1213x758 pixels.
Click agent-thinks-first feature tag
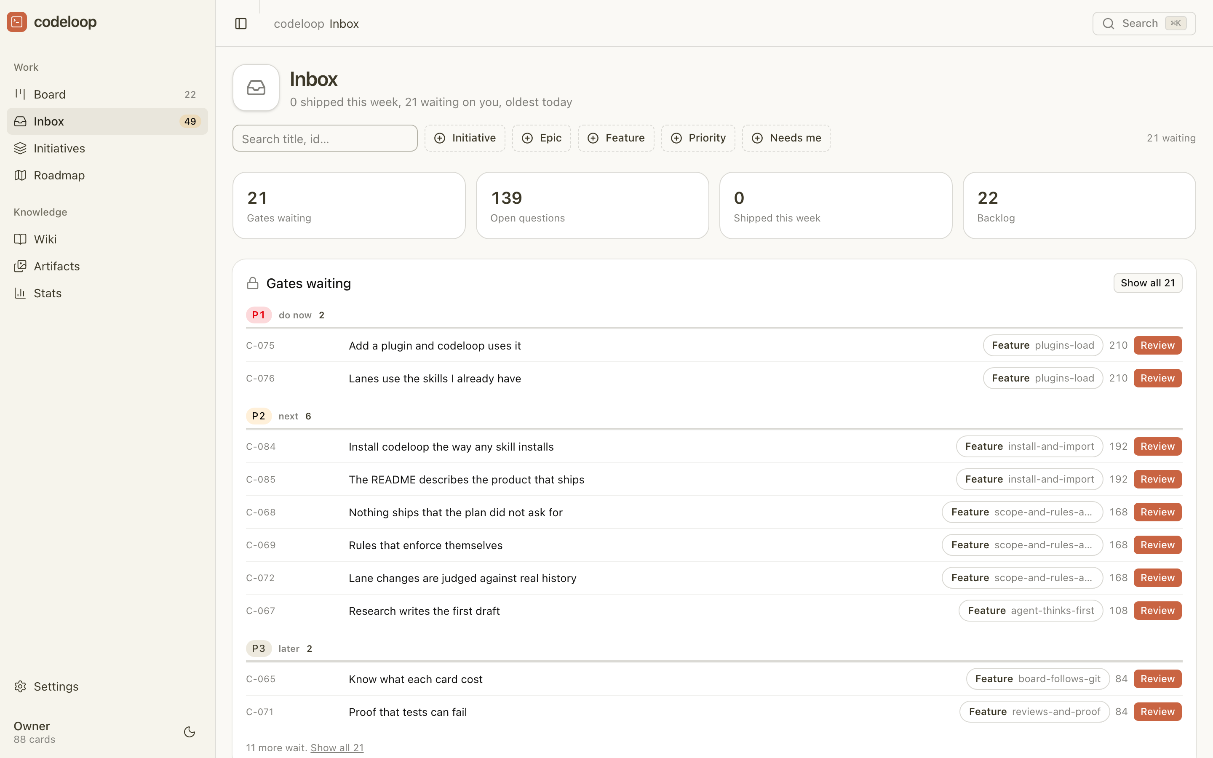click(1031, 611)
